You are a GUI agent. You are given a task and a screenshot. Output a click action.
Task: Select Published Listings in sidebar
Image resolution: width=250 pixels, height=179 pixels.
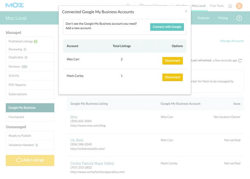(x=21, y=41)
